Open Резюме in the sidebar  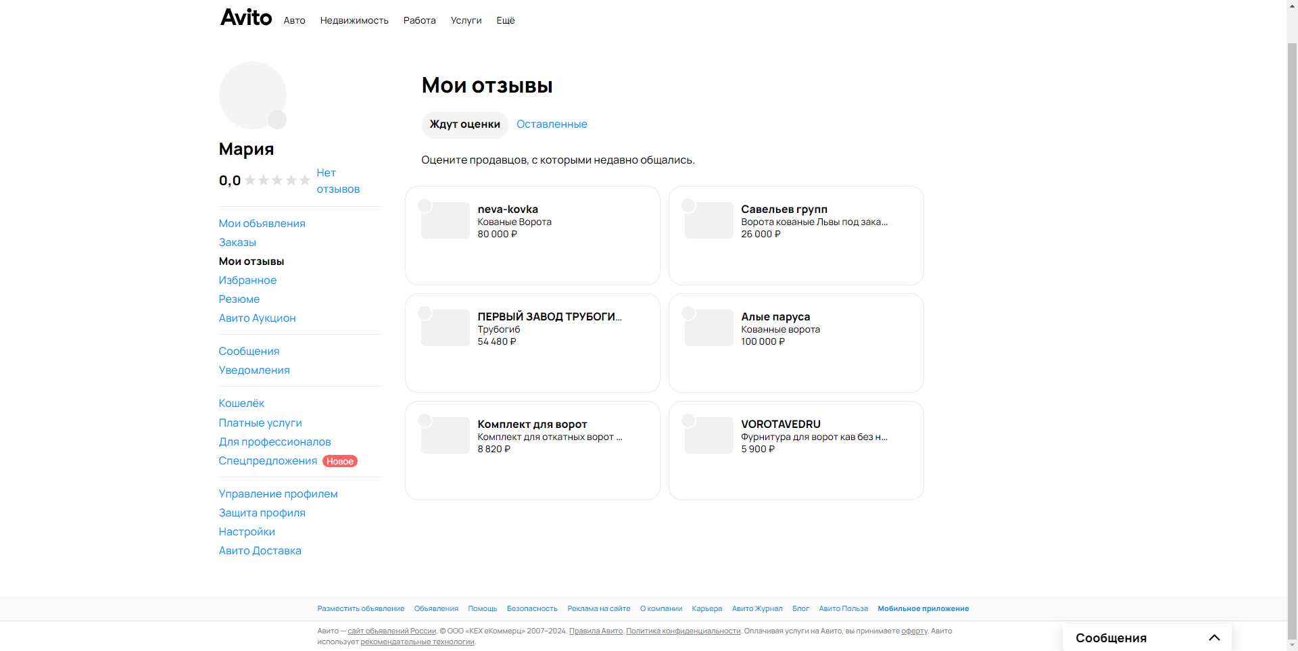point(239,299)
